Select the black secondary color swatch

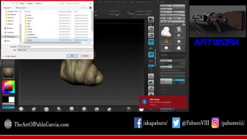tap(5, 100)
